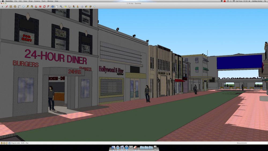Select the Arc tool

click(19, 7)
